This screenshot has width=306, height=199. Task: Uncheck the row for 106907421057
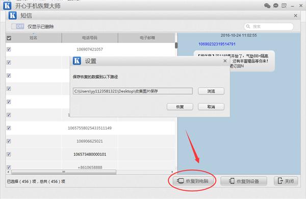tap(9, 49)
